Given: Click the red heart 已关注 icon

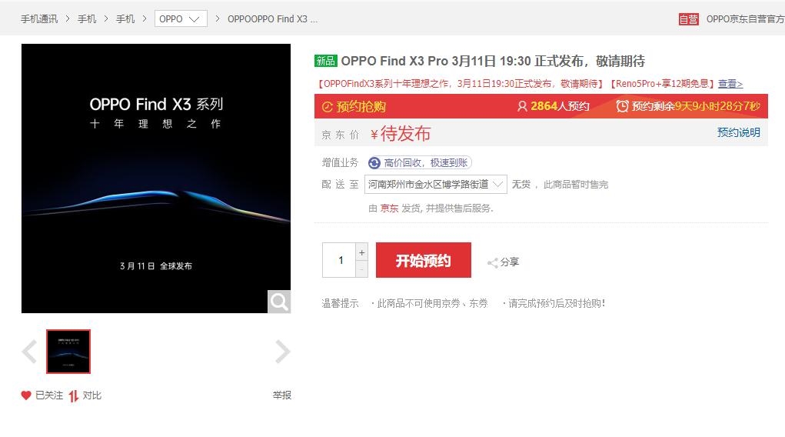Looking at the screenshot, I should [x=26, y=395].
